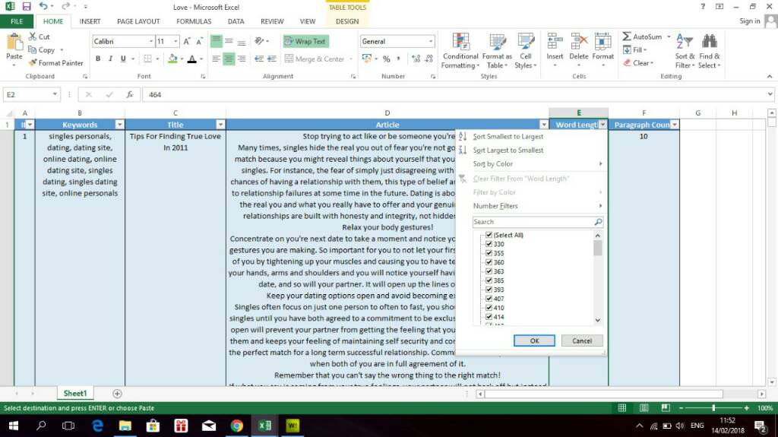The width and height of the screenshot is (778, 437).
Task: Open the Name Box dropdown arrow
Action: click(x=55, y=94)
